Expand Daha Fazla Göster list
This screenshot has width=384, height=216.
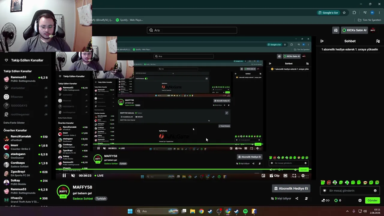14,123
